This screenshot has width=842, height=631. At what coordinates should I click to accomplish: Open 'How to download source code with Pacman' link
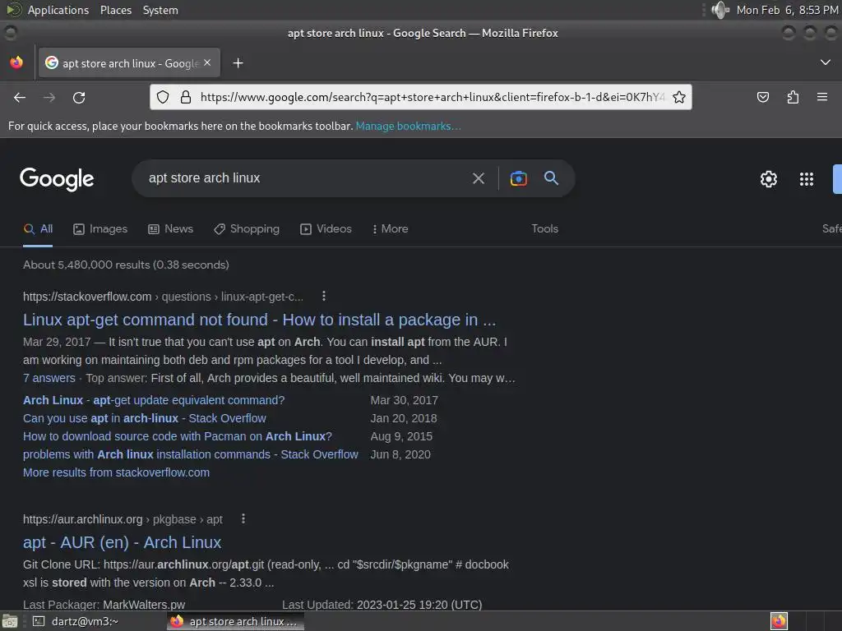178,436
